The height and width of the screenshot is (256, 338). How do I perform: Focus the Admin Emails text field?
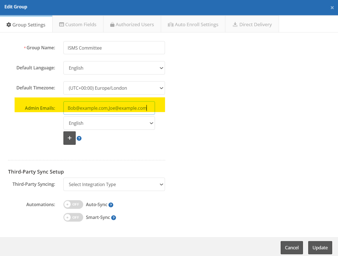(x=109, y=108)
